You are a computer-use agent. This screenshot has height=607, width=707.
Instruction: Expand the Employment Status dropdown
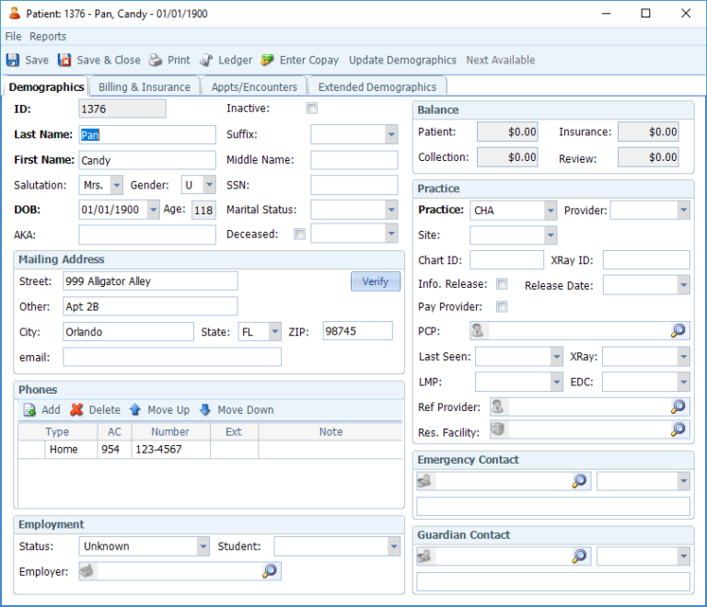click(x=203, y=546)
